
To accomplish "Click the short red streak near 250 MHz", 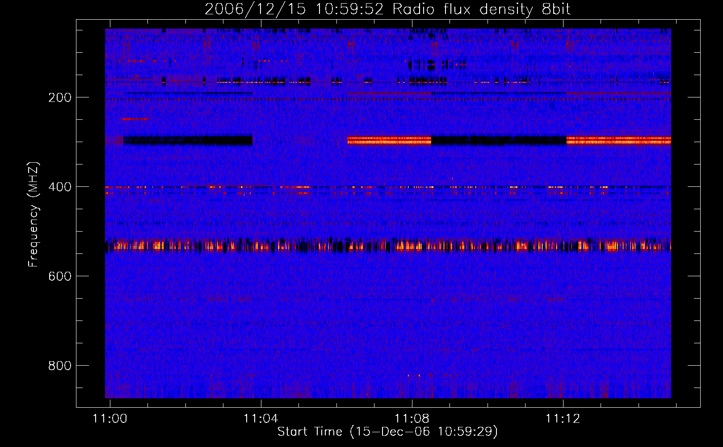I will [x=135, y=118].
